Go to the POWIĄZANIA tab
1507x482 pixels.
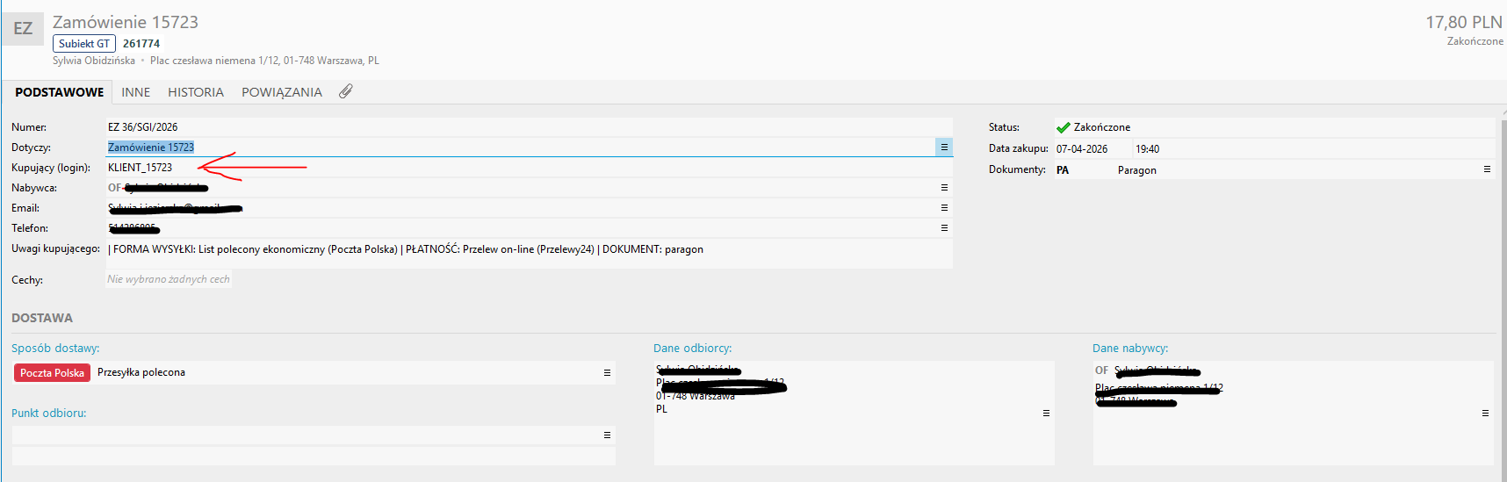pyautogui.click(x=282, y=92)
